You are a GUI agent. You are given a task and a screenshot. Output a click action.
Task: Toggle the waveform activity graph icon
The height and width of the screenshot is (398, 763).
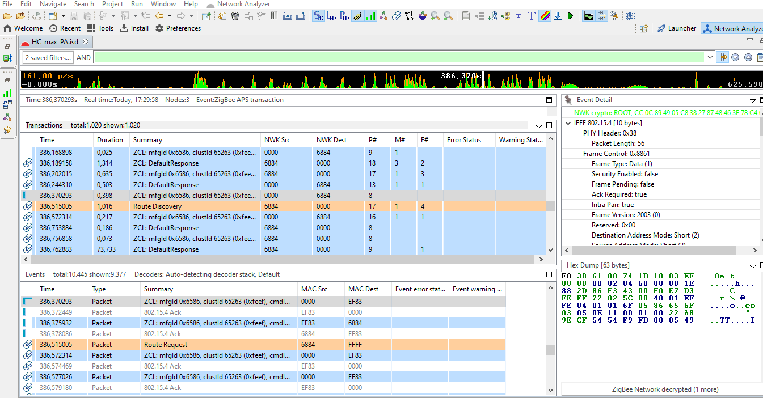(x=588, y=16)
